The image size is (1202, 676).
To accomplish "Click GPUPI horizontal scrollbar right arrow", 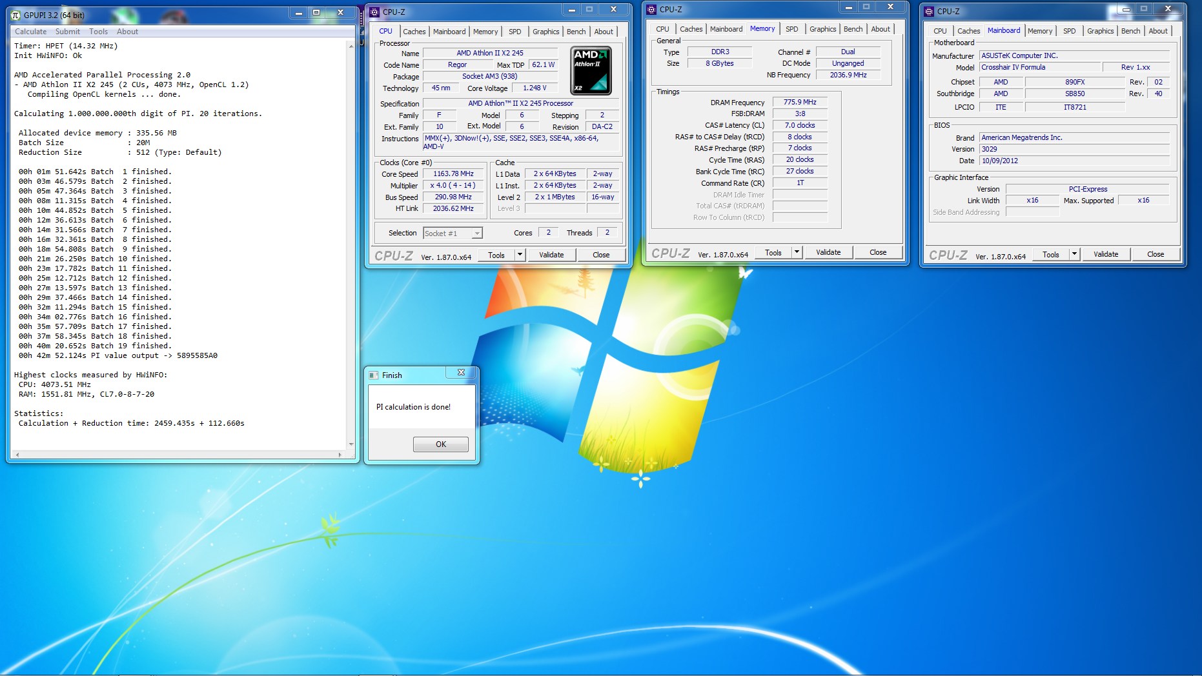I will (340, 455).
